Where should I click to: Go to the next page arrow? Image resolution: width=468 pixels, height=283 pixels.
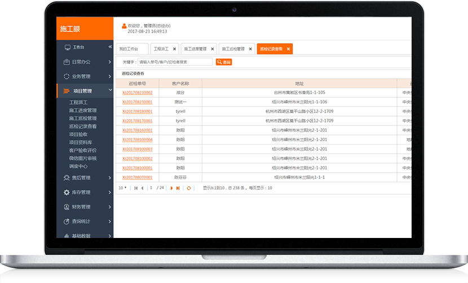[171, 188]
